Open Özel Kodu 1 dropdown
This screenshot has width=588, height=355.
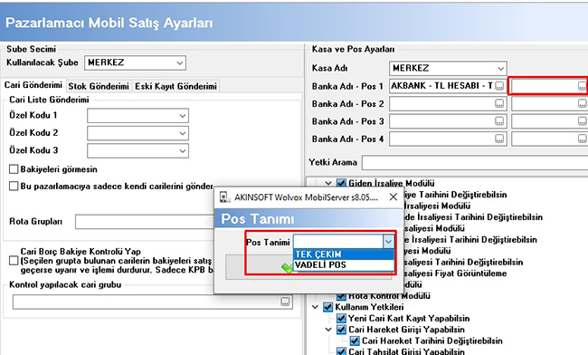183,116
